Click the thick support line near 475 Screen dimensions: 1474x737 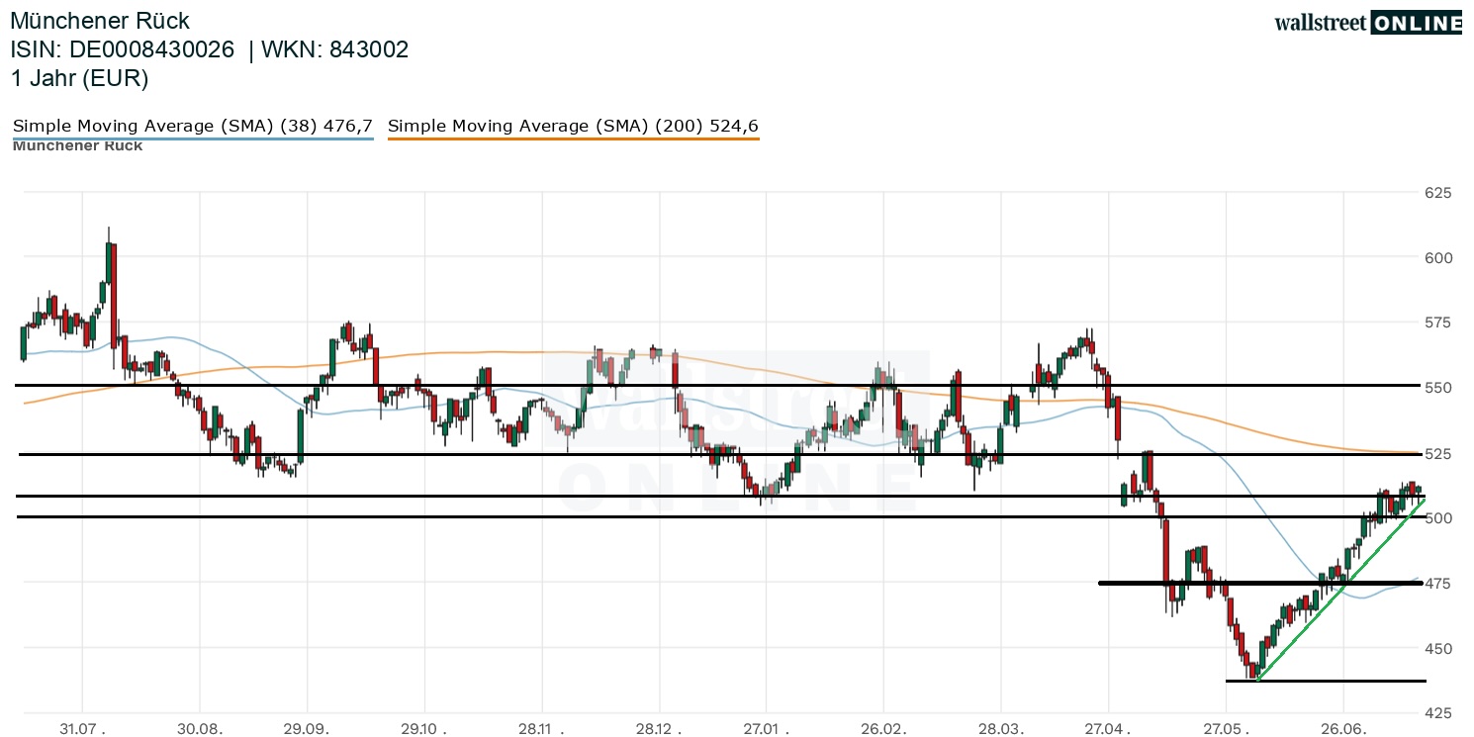tap(1260, 583)
